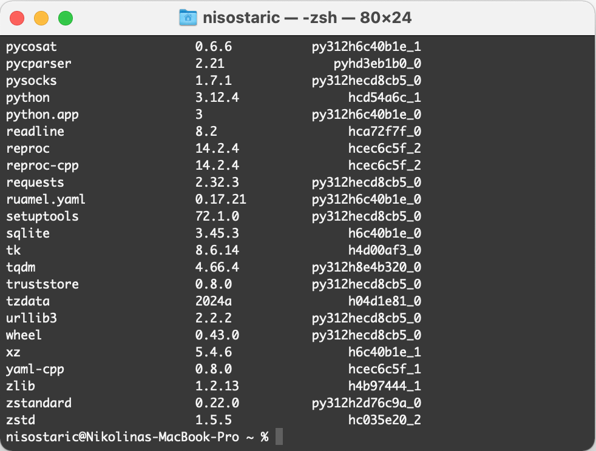Viewport: 596px width, 451px height.
Task: Click the zstandard version 0.22.0
Action: [x=217, y=403]
